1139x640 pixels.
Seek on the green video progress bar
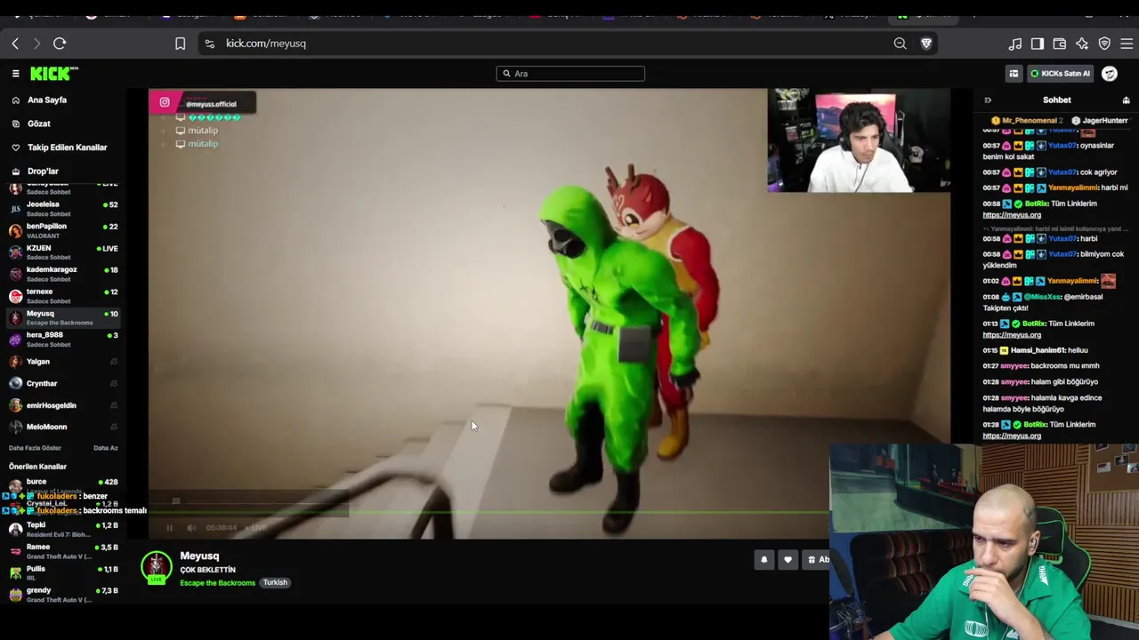[489, 512]
